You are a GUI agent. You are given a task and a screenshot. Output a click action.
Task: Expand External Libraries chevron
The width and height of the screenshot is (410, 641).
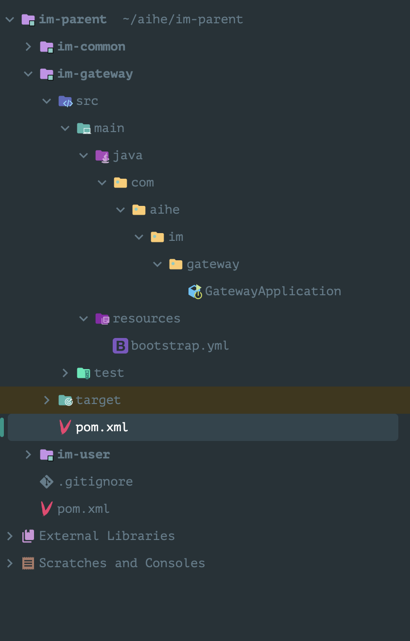pyautogui.click(x=10, y=536)
